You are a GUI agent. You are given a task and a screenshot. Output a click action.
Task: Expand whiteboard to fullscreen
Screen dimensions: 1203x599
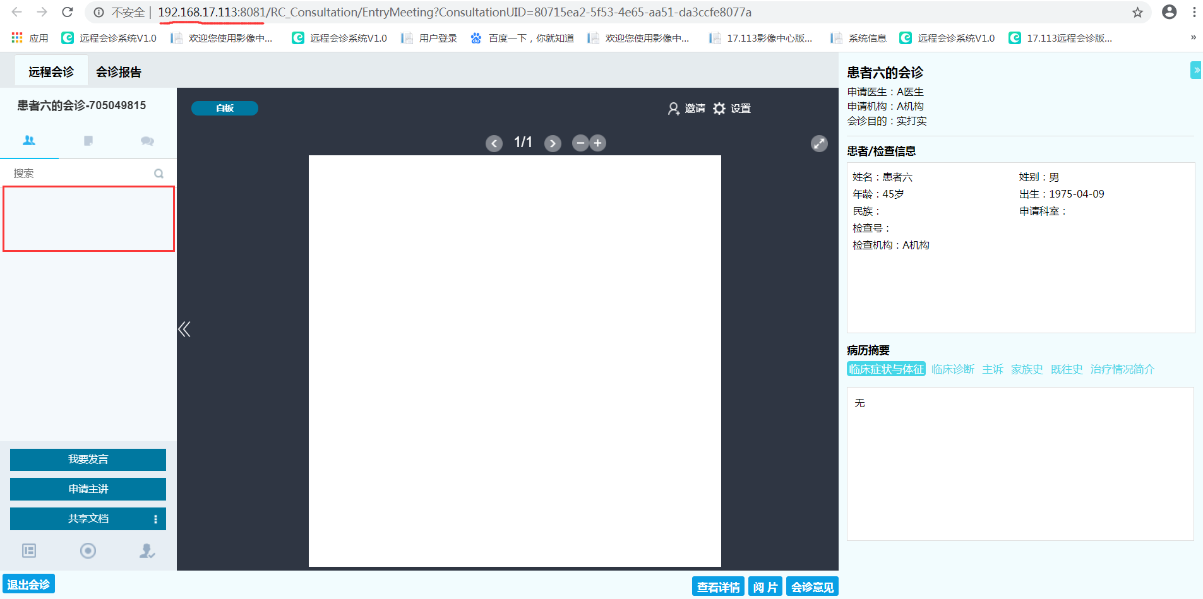819,143
